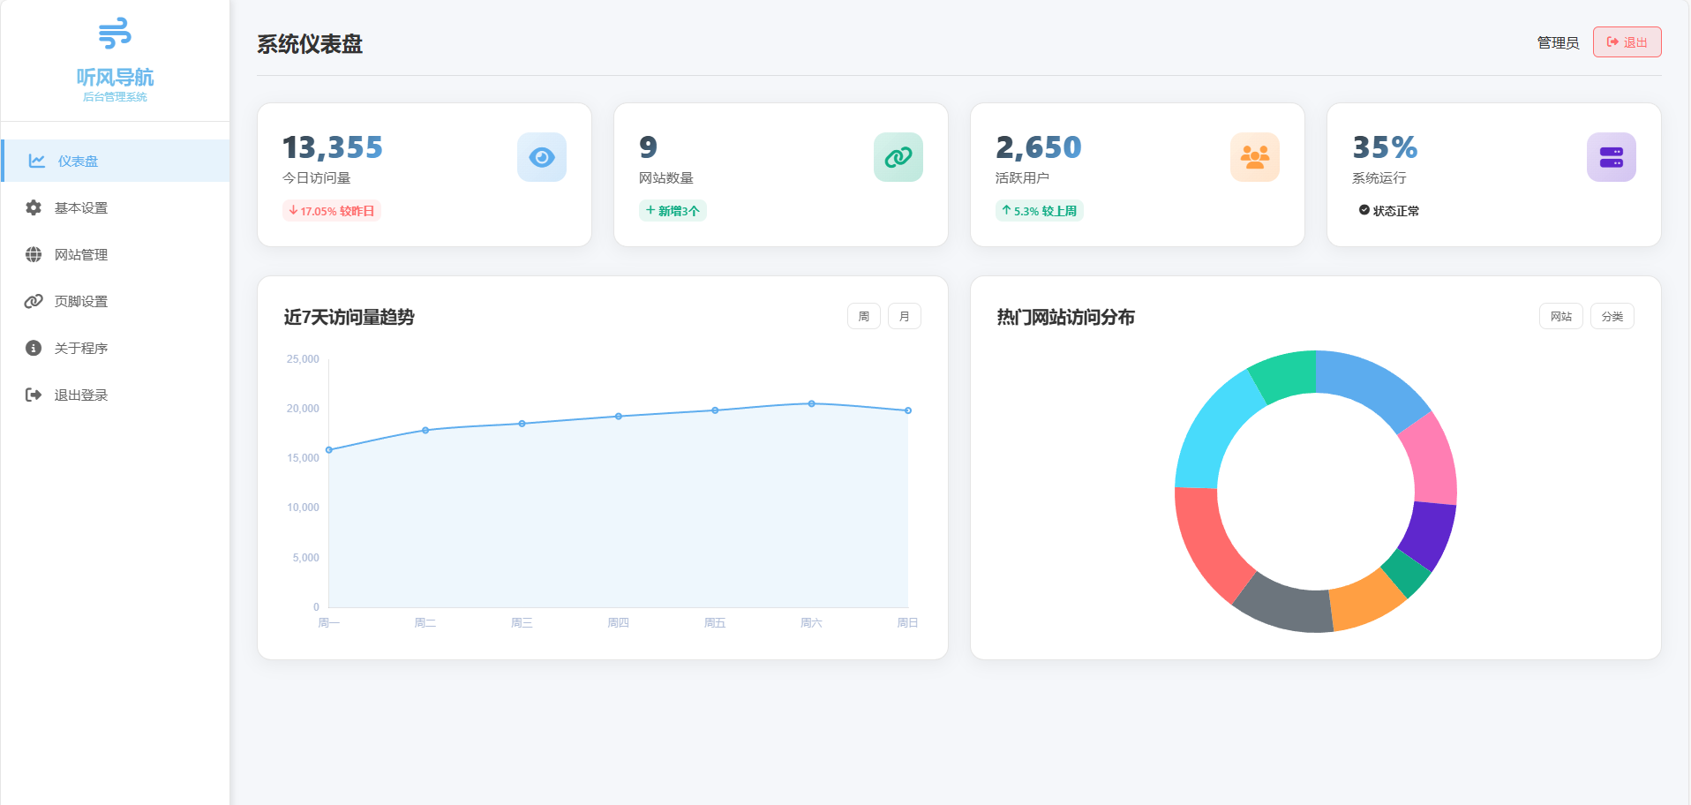This screenshot has height=805, width=1691.
Task: Toggle distribution chart to 分类 mode
Action: tap(1612, 316)
